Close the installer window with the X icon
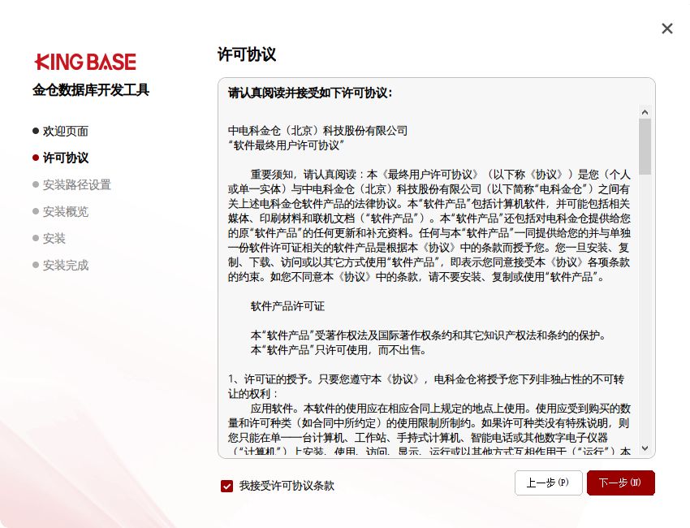This screenshot has height=528, width=690. point(667,28)
